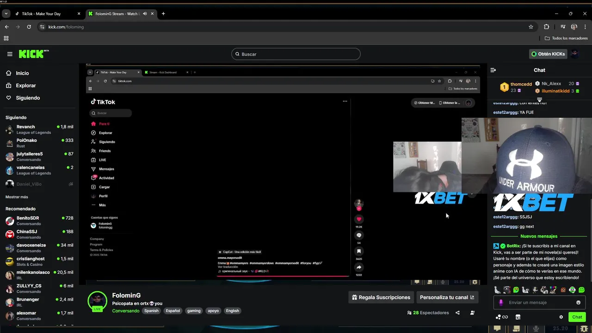Open the emoji picker in the message box

[x=578, y=302]
